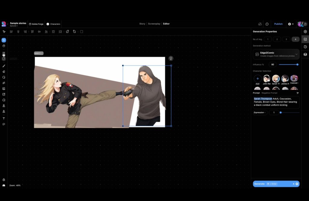The image size is (309, 201).
Task: Pick the speech bubble tool
Action: 4,124
